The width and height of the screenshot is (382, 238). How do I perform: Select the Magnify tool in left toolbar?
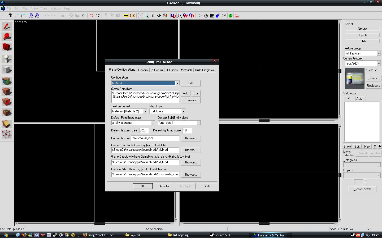(x=7, y=36)
